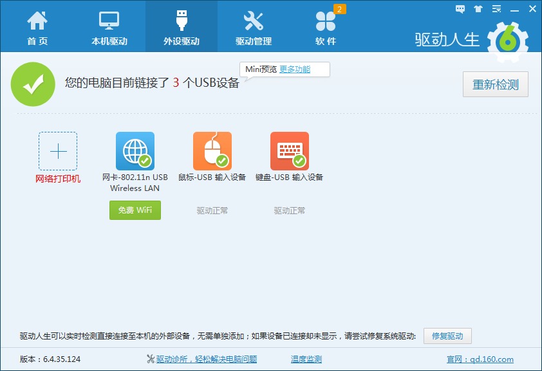This screenshot has height=371, width=542.
Task: Add a network printer via plus icon
Action: (58, 151)
